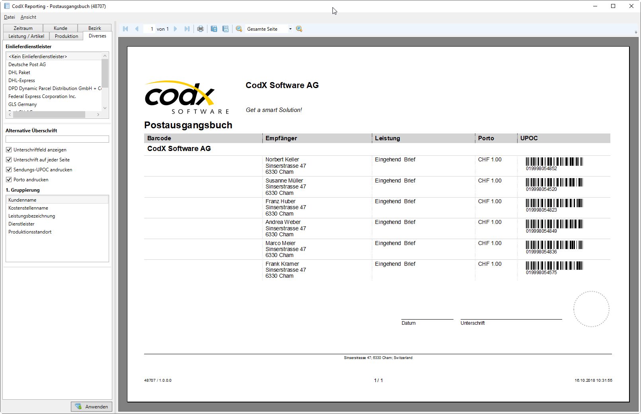Zoom in on the report preview
The height and width of the screenshot is (414, 641).
pos(299,29)
